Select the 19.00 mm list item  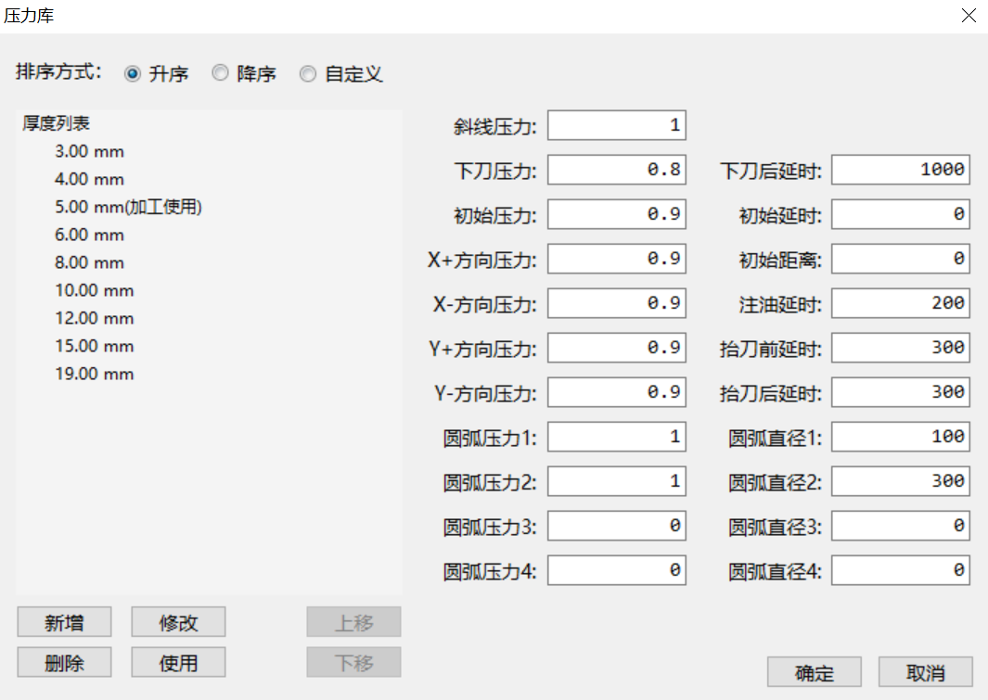click(94, 374)
